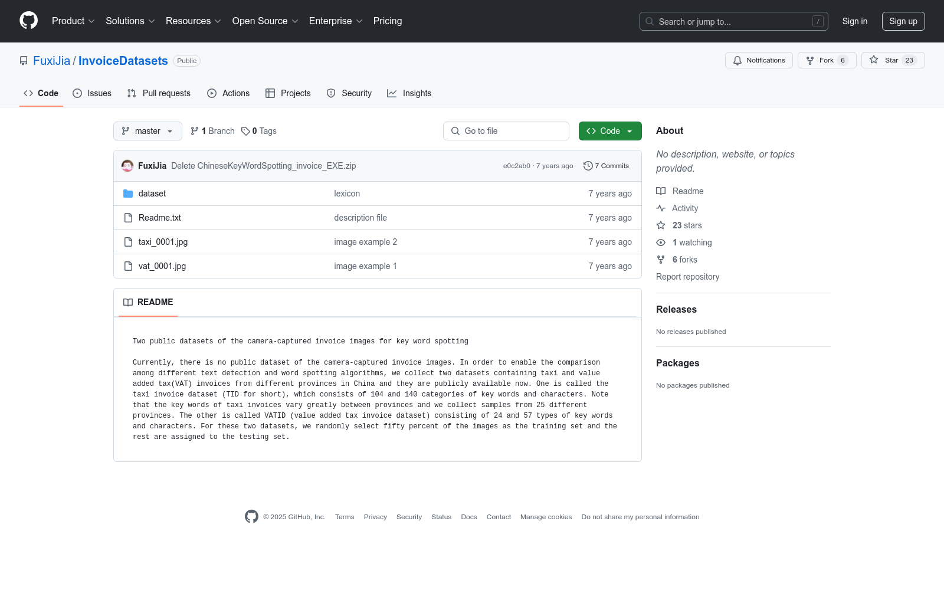The height and width of the screenshot is (590, 944).
Task: Open the InvoiceDatasets repository link
Action: (123, 61)
